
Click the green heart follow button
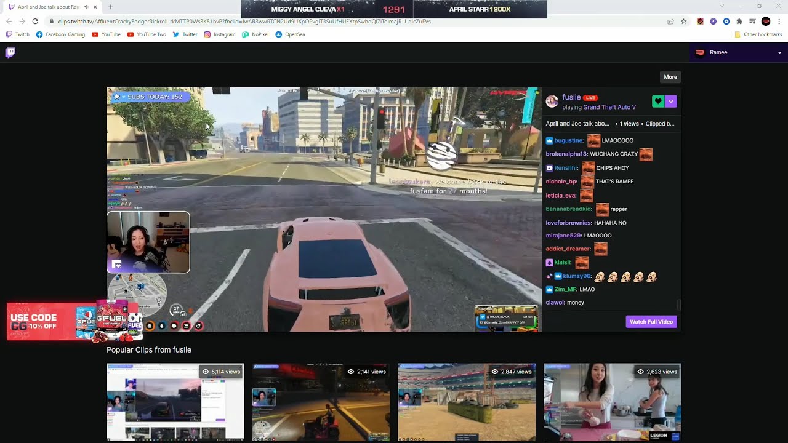658,102
